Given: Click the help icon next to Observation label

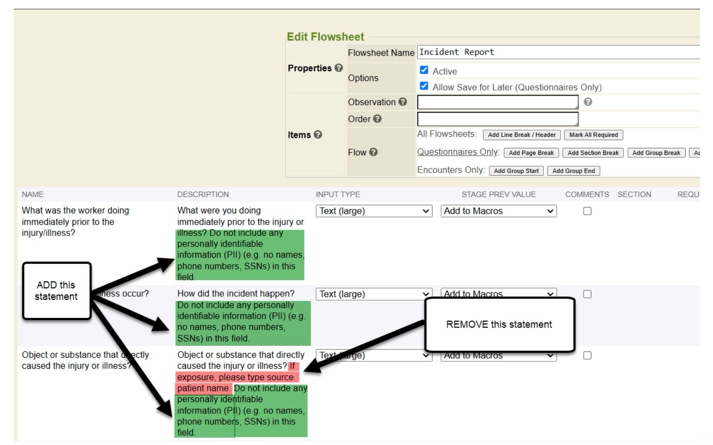Looking at the screenshot, I should (x=403, y=102).
